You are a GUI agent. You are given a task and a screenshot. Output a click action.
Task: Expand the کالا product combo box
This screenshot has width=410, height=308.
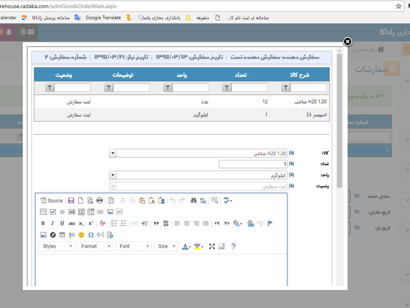pyautogui.click(x=113, y=153)
